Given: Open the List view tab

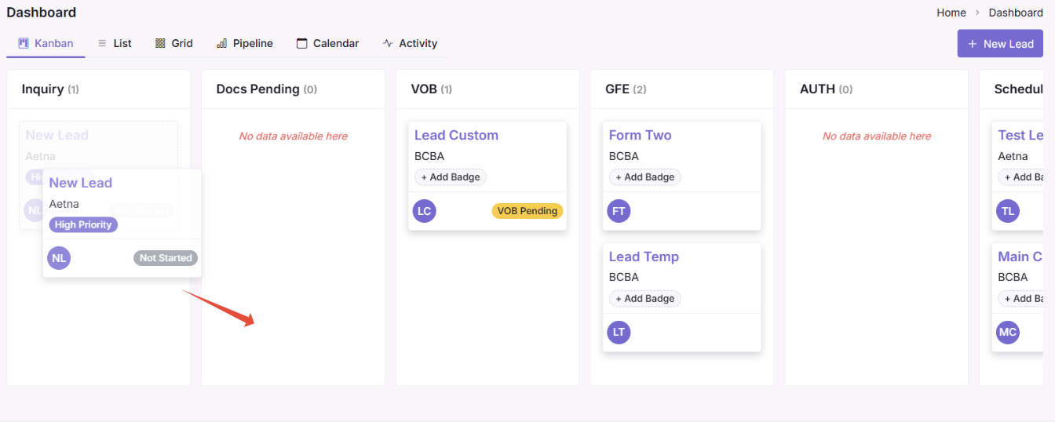Looking at the screenshot, I should (x=115, y=43).
